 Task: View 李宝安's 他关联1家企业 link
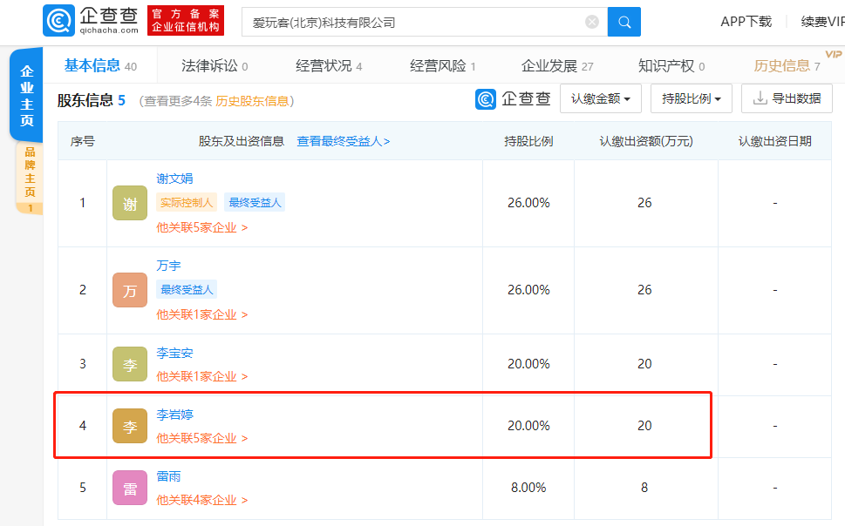coord(202,376)
